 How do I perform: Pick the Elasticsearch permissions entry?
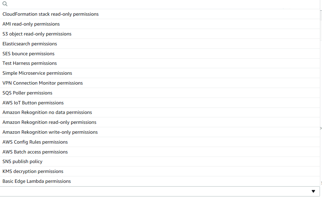coord(30,44)
